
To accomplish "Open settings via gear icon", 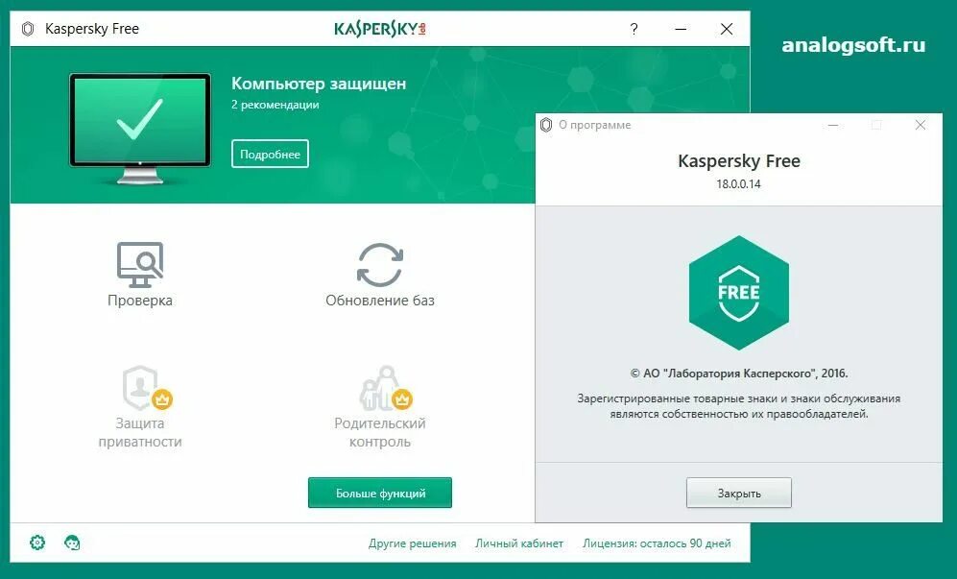I will pyautogui.click(x=37, y=543).
